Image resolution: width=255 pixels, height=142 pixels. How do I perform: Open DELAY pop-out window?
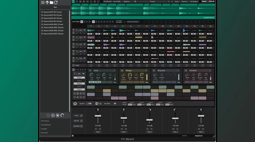coord(81,121)
